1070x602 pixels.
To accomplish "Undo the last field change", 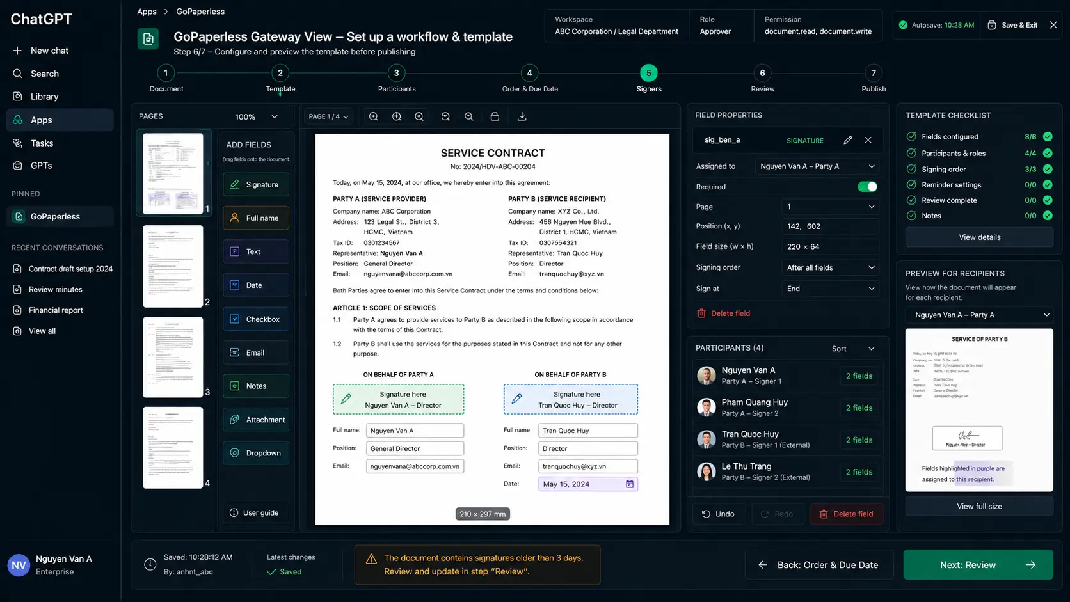I will [x=718, y=514].
